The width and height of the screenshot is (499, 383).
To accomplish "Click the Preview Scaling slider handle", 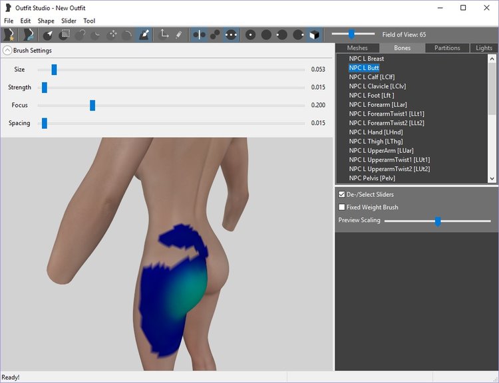I will pyautogui.click(x=438, y=221).
